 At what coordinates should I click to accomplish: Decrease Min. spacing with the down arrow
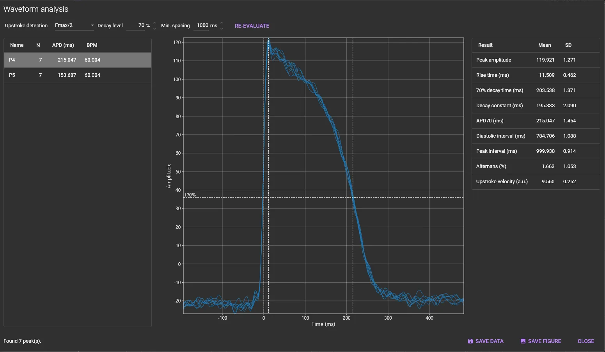(x=222, y=28)
